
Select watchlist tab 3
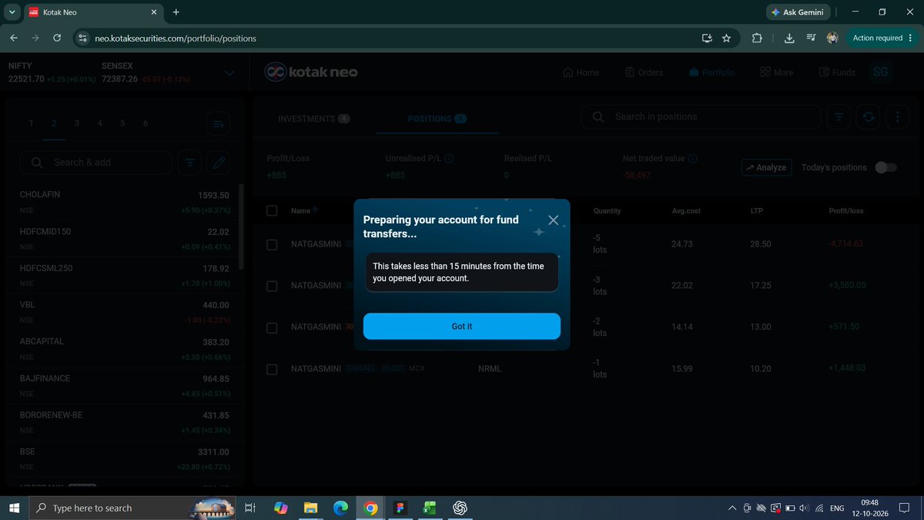[76, 123]
